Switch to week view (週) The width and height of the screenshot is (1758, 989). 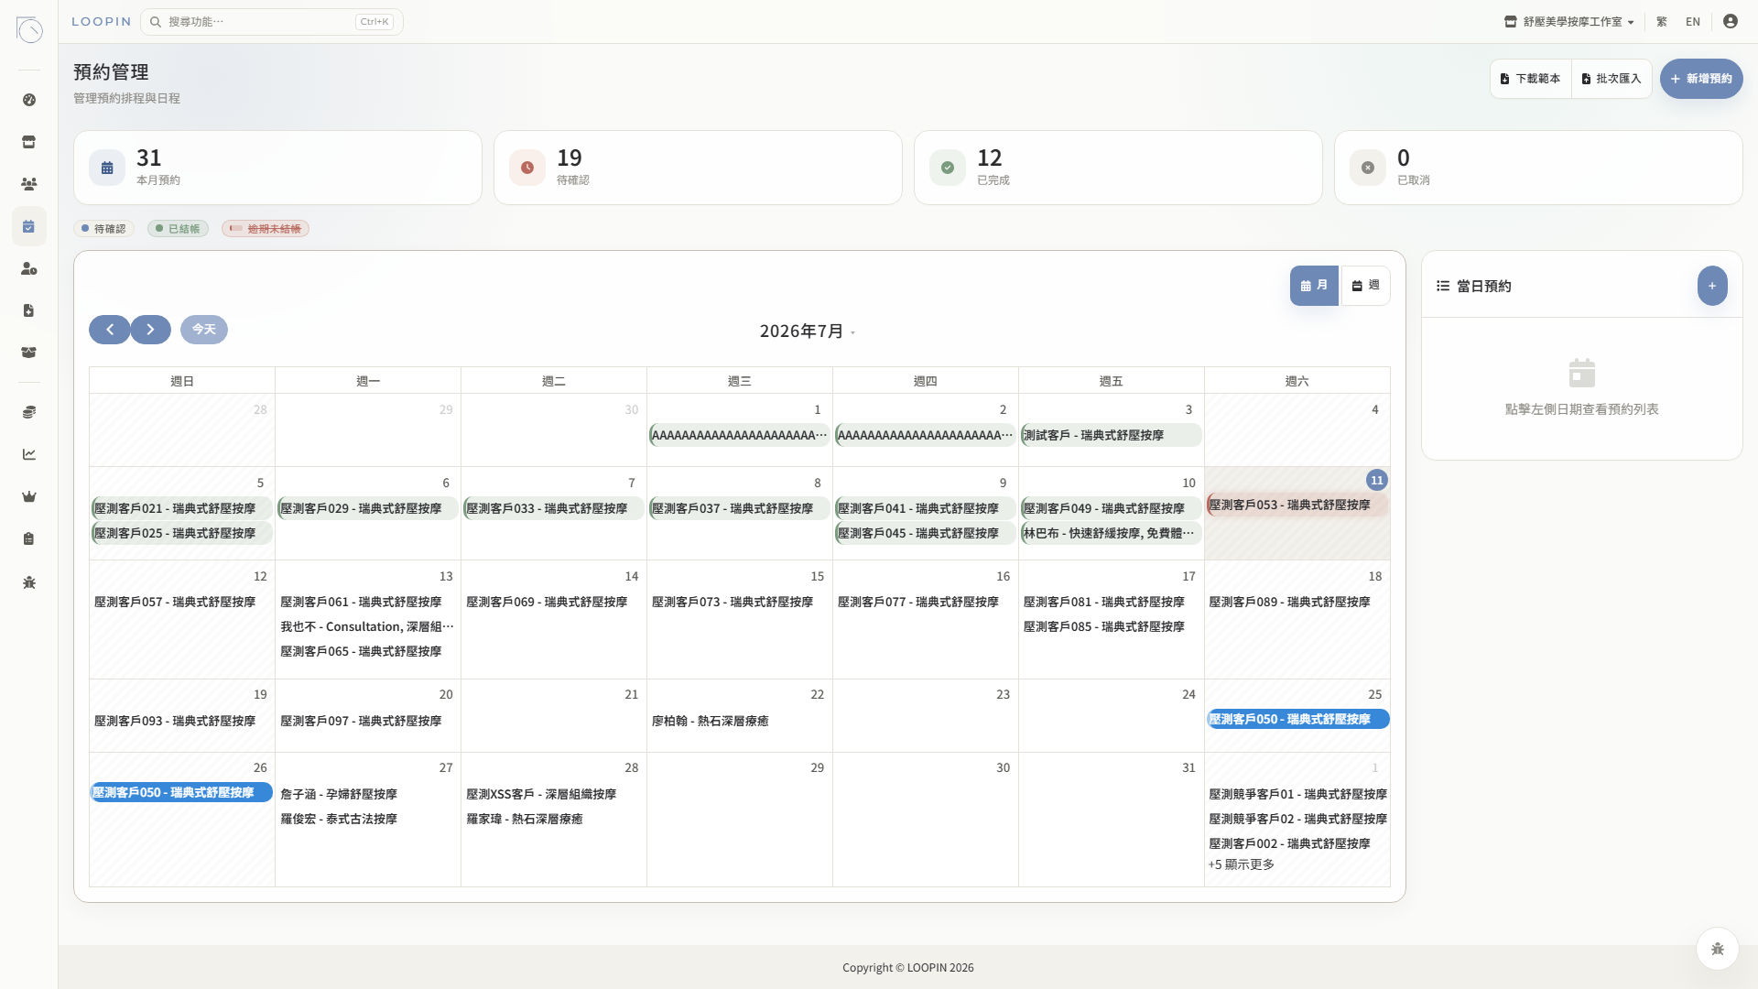1365,286
